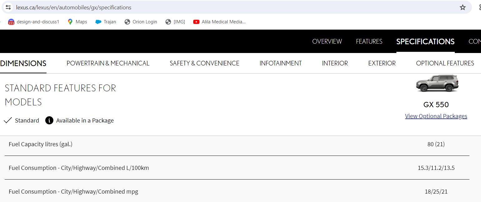Click the 80 (21) fuel capacity value
Image resolution: width=481 pixels, height=202 pixels.
coord(436,144)
